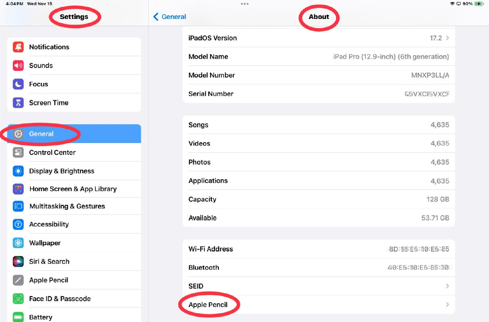489x322 pixels.
Task: Tap the Capacity 128 GB value
Action: 438,199
